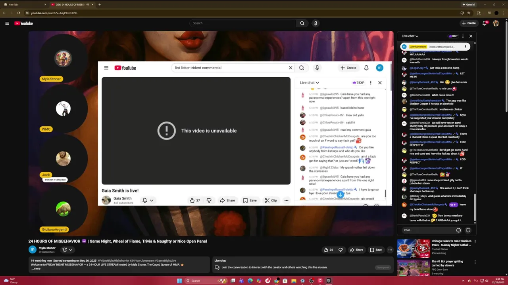Viewport: 508px width, 285px height.
Task: Open options for the #1 Bot player video
Action: [475, 262]
